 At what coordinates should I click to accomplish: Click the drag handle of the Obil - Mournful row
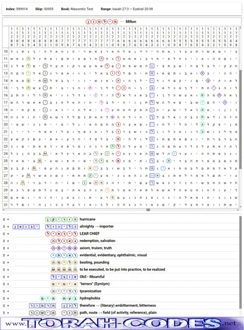click(x=4, y=277)
